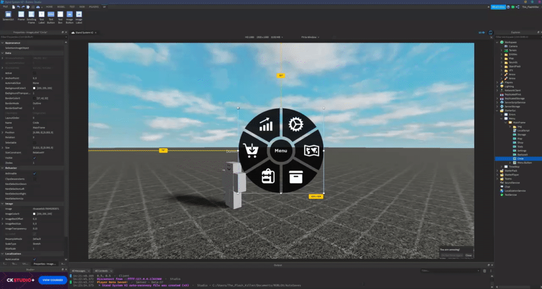This screenshot has width=542, height=289.
Task: Toggle the ClipsDescendants checkbox
Action: pos(34,179)
